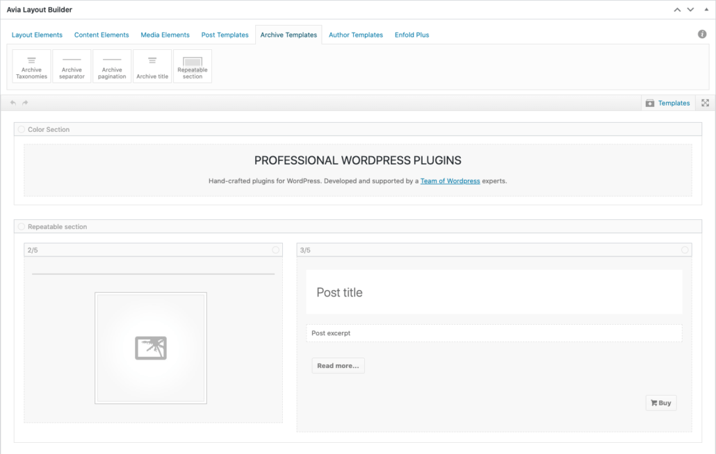Select the featured image placeholder
Viewport: 716px width, 454px height.
pyautogui.click(x=151, y=348)
